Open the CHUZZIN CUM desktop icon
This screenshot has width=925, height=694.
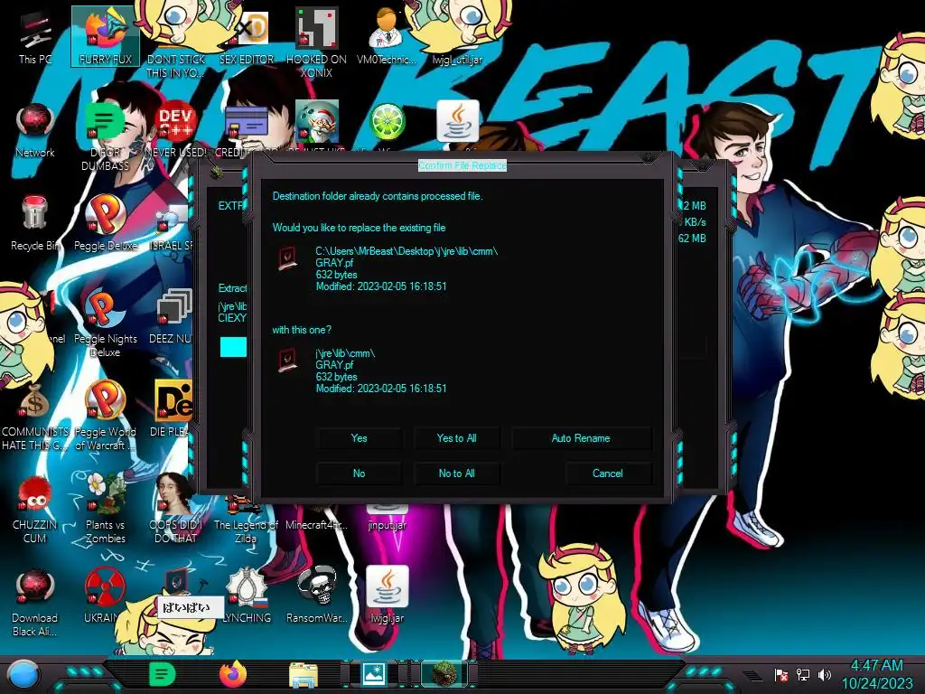35,510
